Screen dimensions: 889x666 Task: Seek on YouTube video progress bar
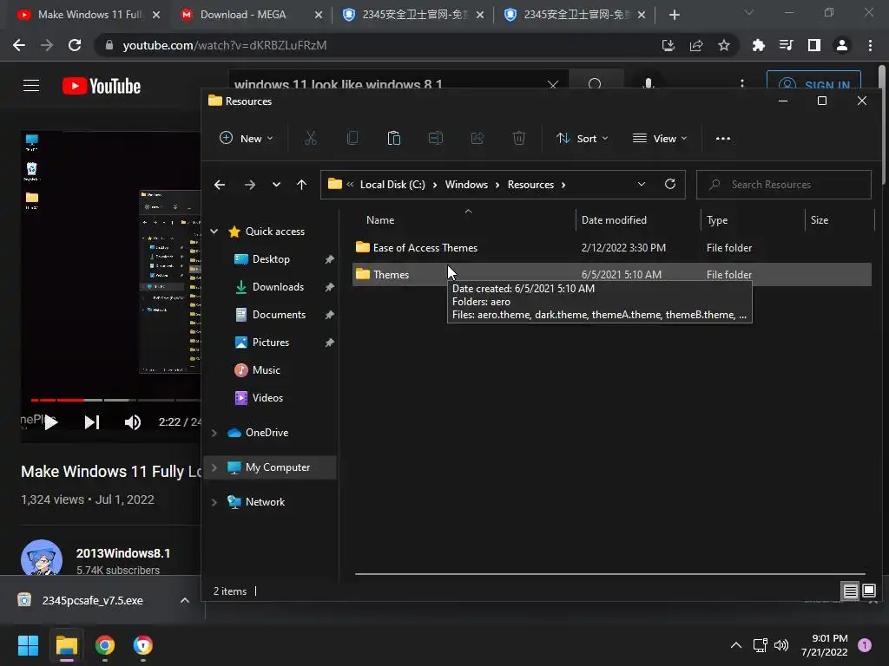pyautogui.click(x=115, y=400)
